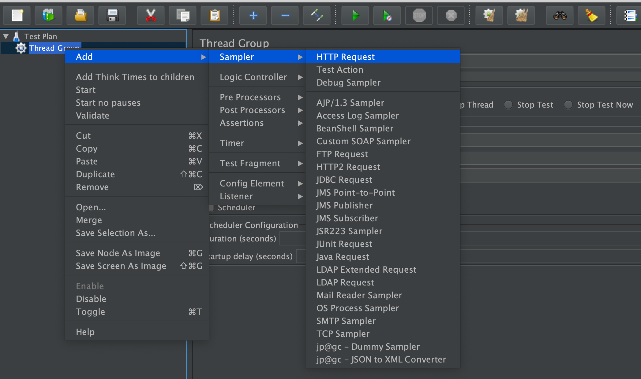Viewport: 641px width, 379px height.
Task: Click the broom Reset Search icon
Action: click(x=591, y=15)
